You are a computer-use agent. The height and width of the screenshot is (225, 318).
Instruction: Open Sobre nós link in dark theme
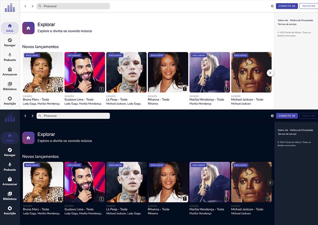(283, 130)
